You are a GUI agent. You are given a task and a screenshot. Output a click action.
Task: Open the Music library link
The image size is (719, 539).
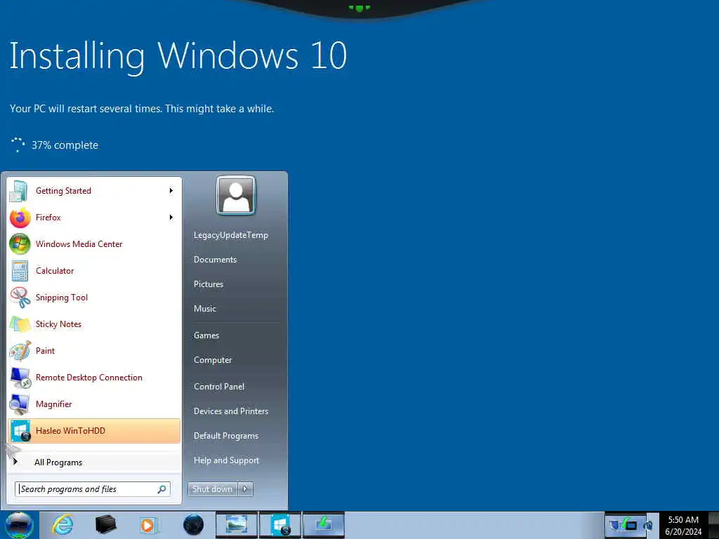[204, 309]
